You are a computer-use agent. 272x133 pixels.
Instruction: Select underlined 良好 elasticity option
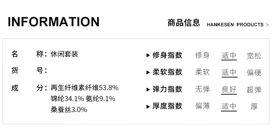pos(229,90)
